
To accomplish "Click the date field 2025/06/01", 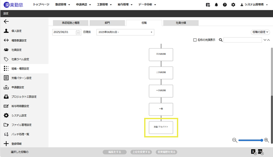I will coord(66,32).
